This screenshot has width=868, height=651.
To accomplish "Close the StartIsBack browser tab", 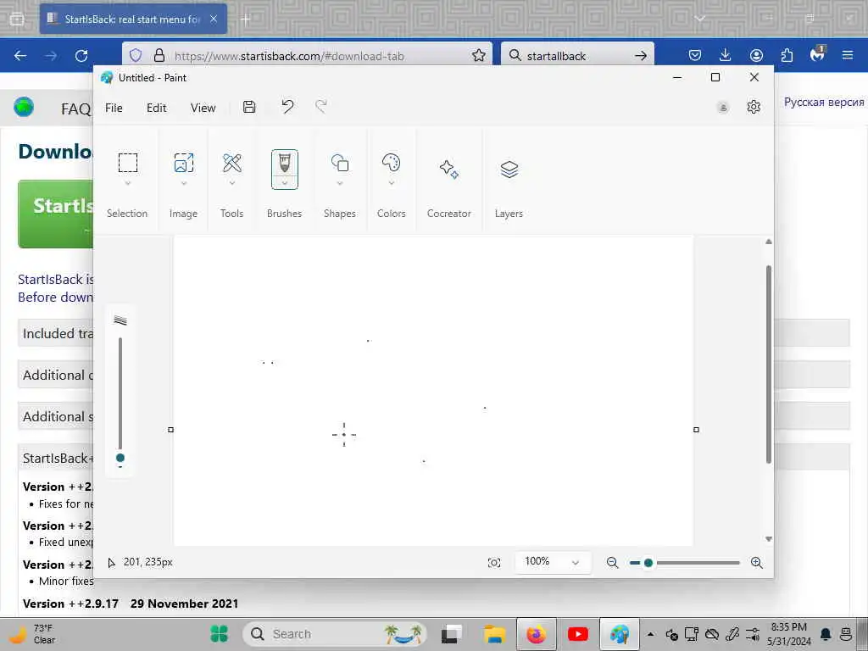I will click(x=214, y=19).
